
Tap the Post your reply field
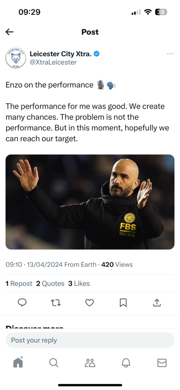(90, 340)
